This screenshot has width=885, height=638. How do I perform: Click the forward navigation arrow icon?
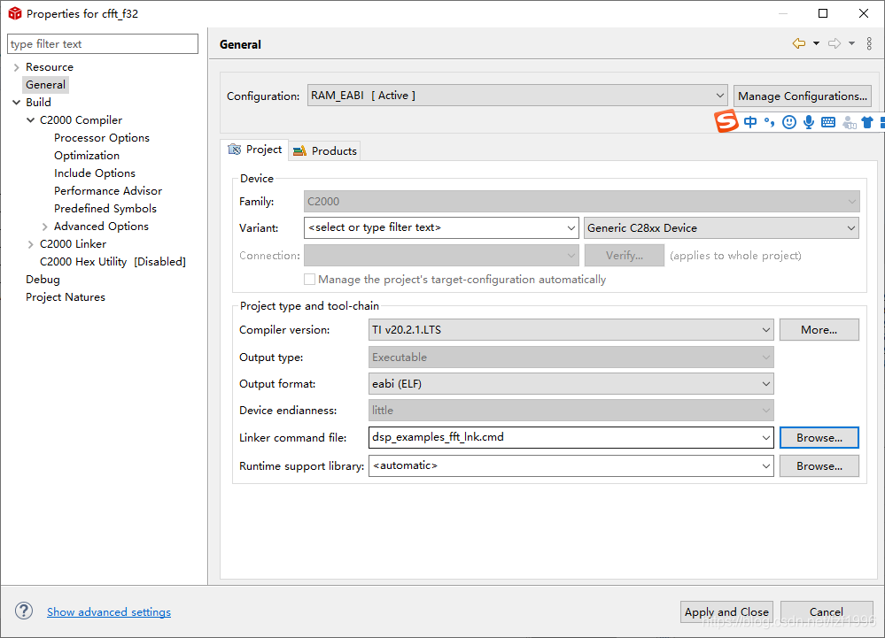click(x=835, y=43)
